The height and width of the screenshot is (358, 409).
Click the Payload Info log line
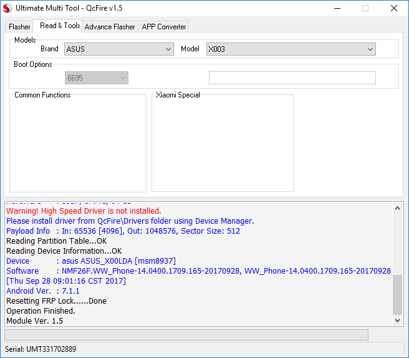pos(123,231)
